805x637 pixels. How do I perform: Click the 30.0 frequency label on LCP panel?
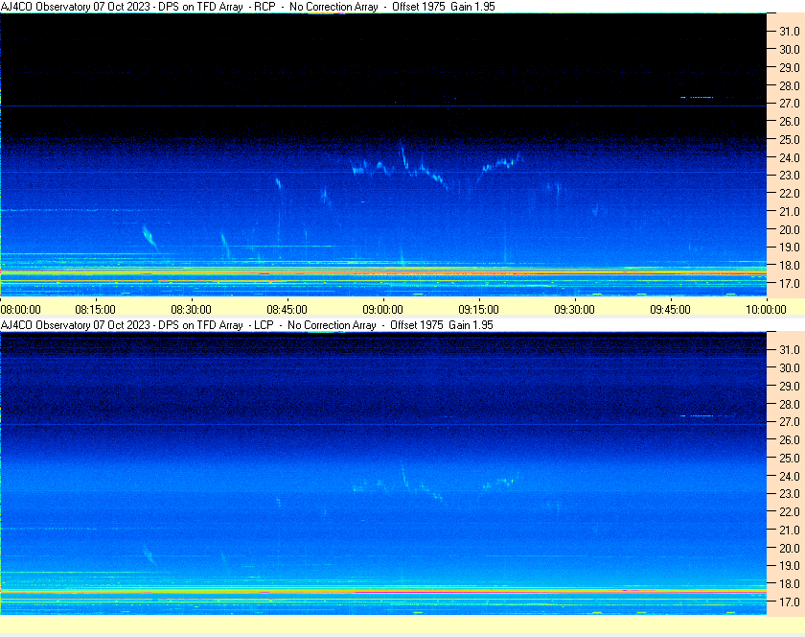[790, 367]
